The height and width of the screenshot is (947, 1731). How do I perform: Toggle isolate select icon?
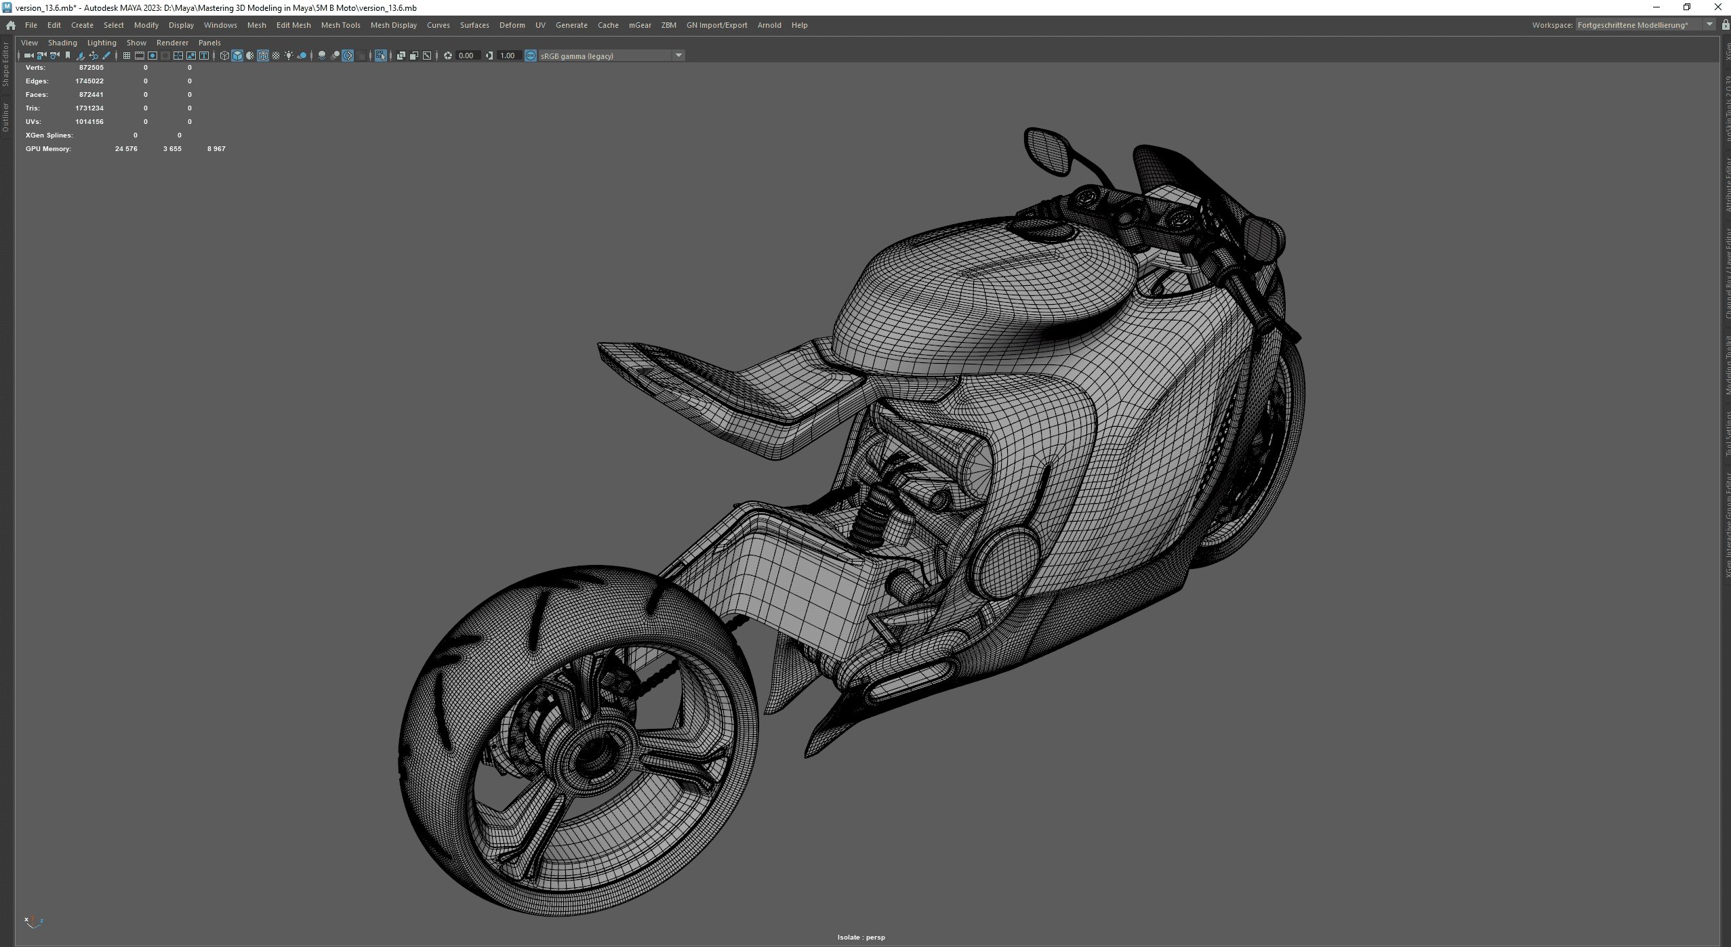pos(381,56)
